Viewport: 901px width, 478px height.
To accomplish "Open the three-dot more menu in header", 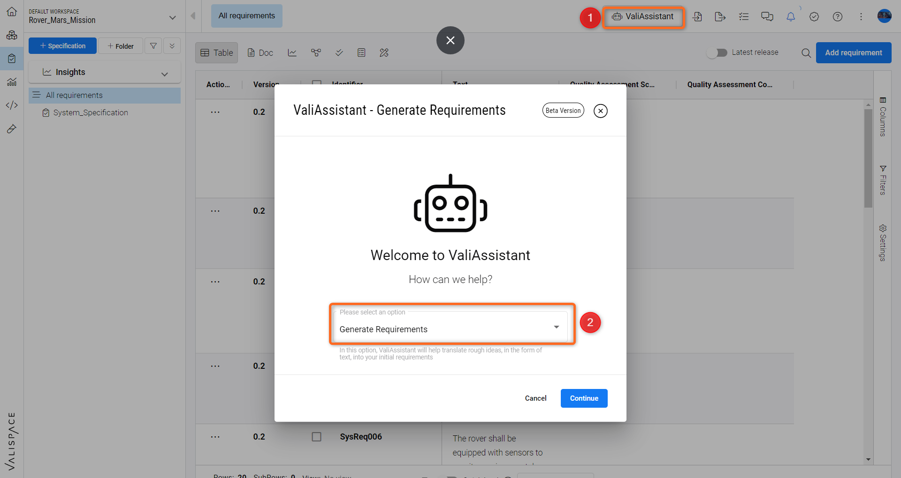I will coord(861,17).
